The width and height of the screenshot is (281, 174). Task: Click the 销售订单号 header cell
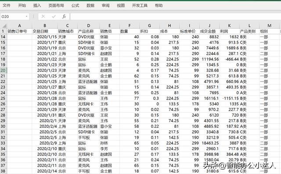[19, 31]
